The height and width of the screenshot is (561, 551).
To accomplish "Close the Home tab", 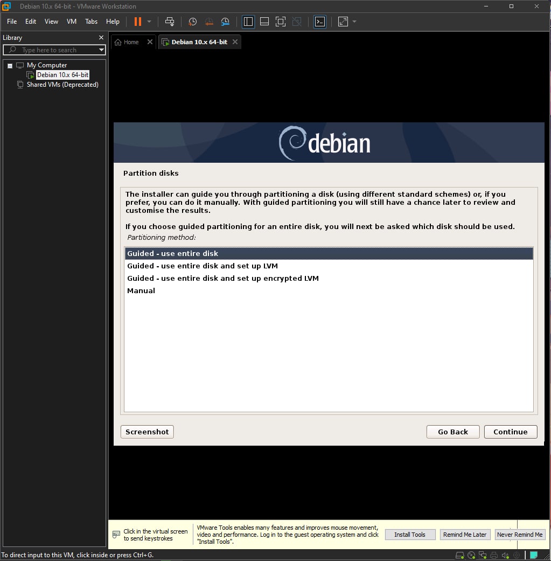I will (x=150, y=42).
